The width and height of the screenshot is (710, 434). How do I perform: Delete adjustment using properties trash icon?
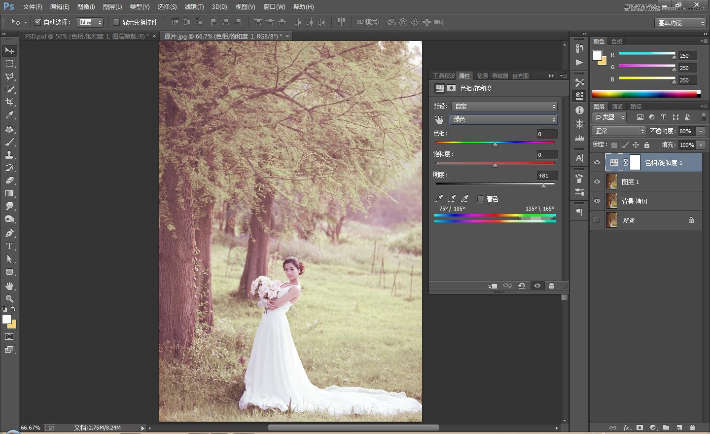pos(551,286)
